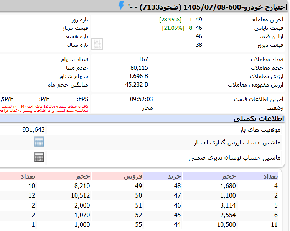Click sell volume 10,512
This screenshot has height=231, width=290.
point(81,195)
